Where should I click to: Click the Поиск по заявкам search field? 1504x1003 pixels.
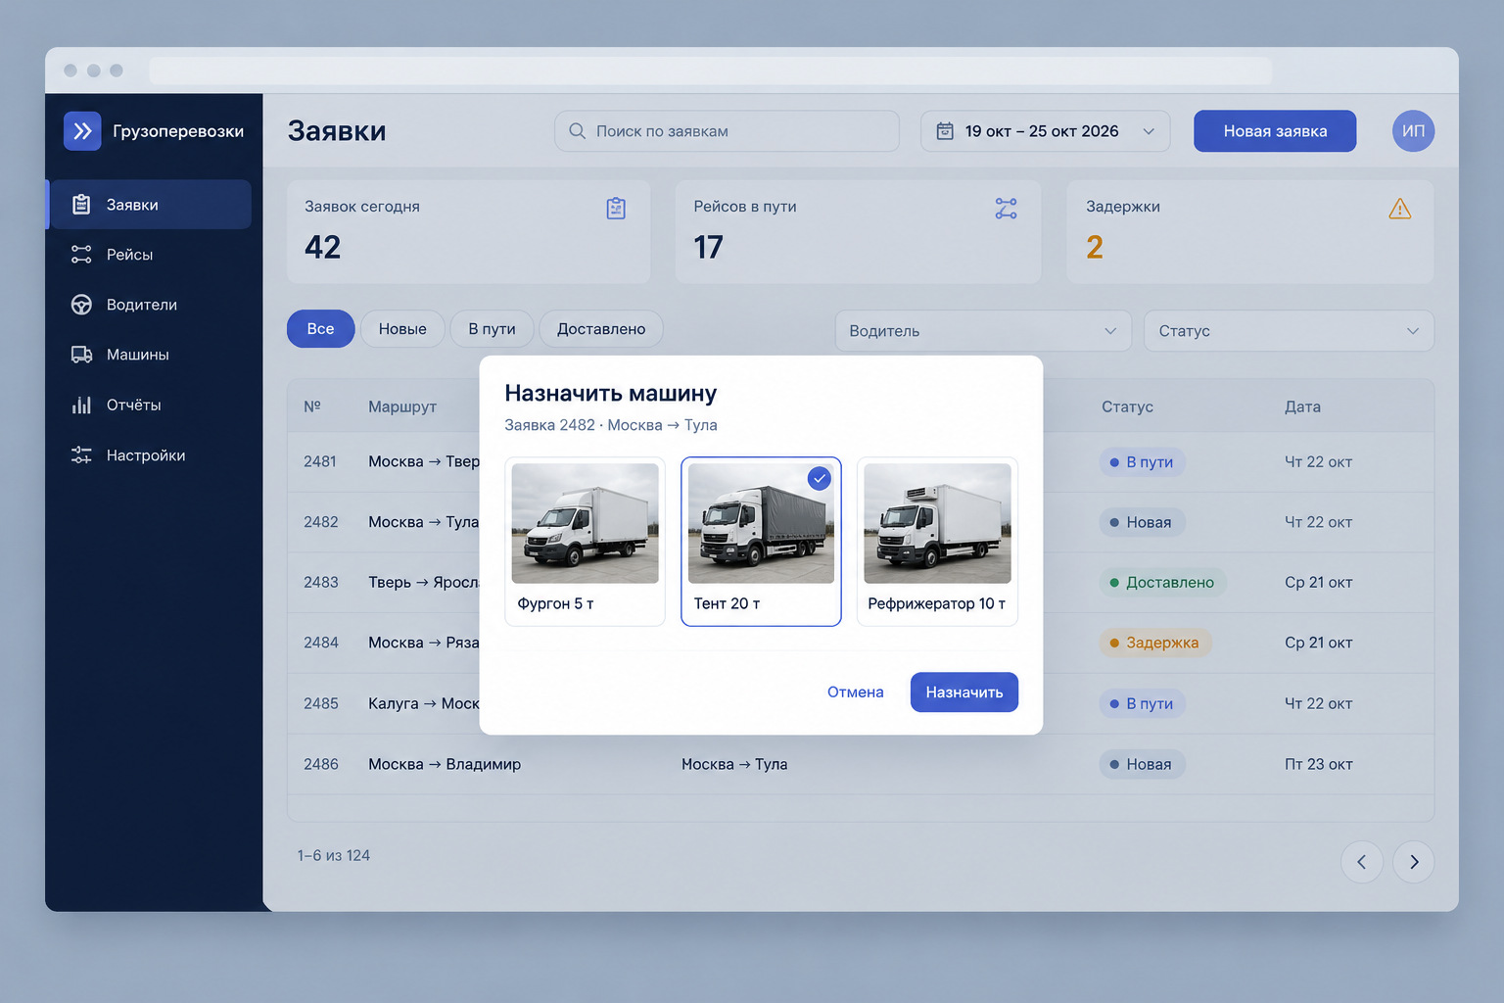(x=727, y=131)
